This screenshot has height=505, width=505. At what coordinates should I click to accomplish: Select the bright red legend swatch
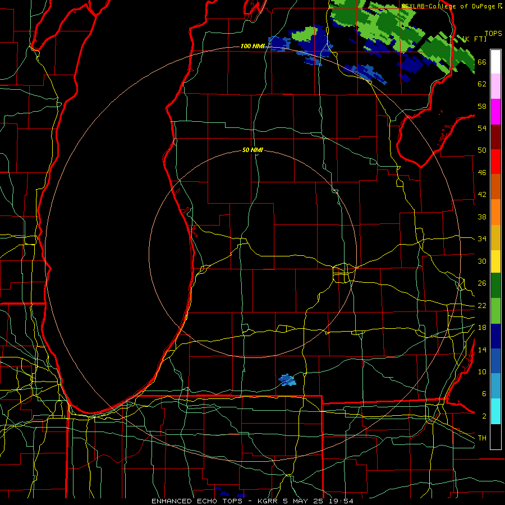point(495,162)
